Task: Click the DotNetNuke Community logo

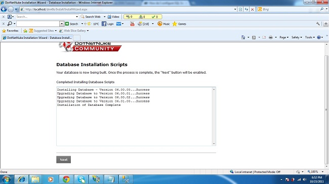Action: tap(90, 47)
